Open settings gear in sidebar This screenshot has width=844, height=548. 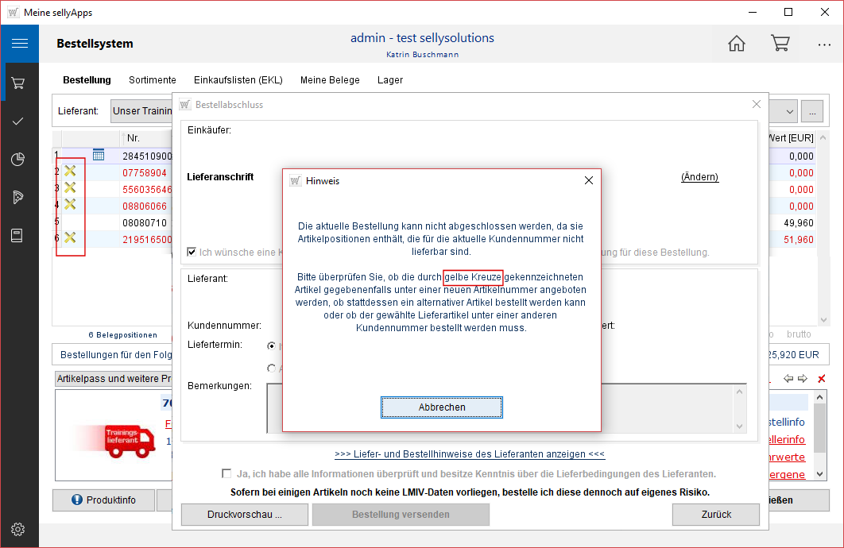coord(19,529)
